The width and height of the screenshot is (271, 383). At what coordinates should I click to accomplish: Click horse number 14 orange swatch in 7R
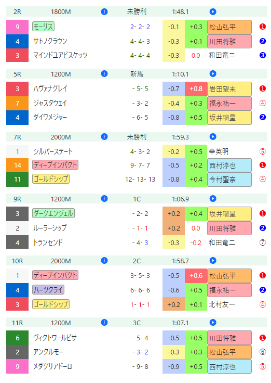click(x=17, y=165)
